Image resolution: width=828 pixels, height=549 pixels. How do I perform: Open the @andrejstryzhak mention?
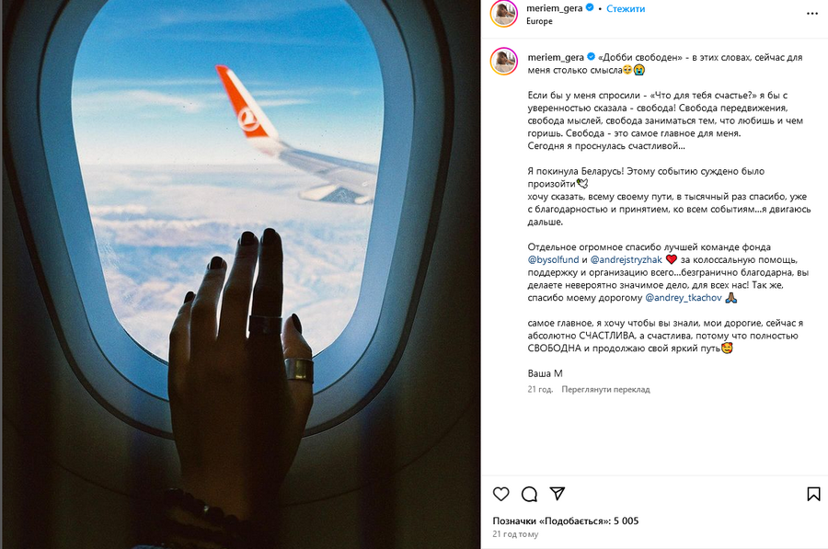626,259
